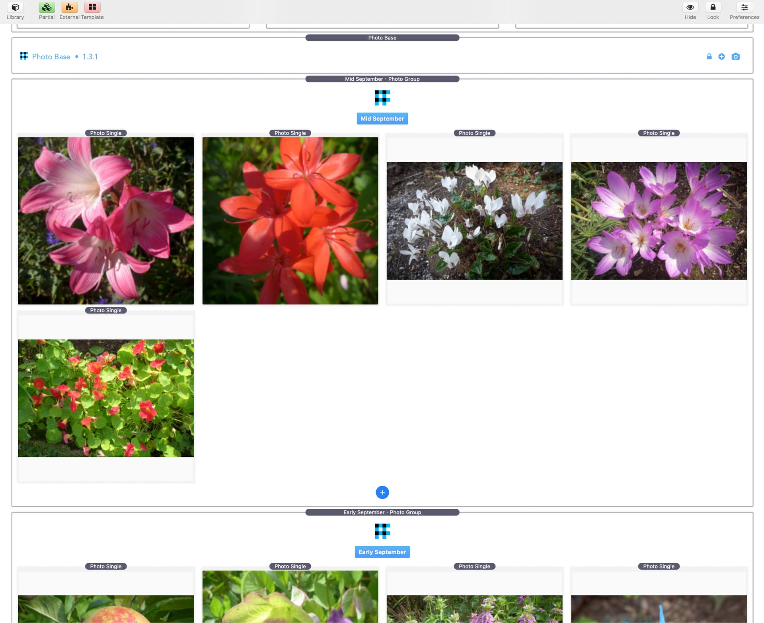Click the Photo Base camera icon

[x=735, y=56]
